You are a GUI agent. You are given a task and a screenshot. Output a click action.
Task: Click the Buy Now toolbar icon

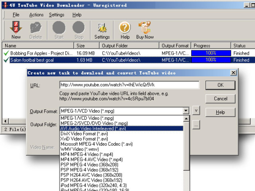[x=145, y=30]
